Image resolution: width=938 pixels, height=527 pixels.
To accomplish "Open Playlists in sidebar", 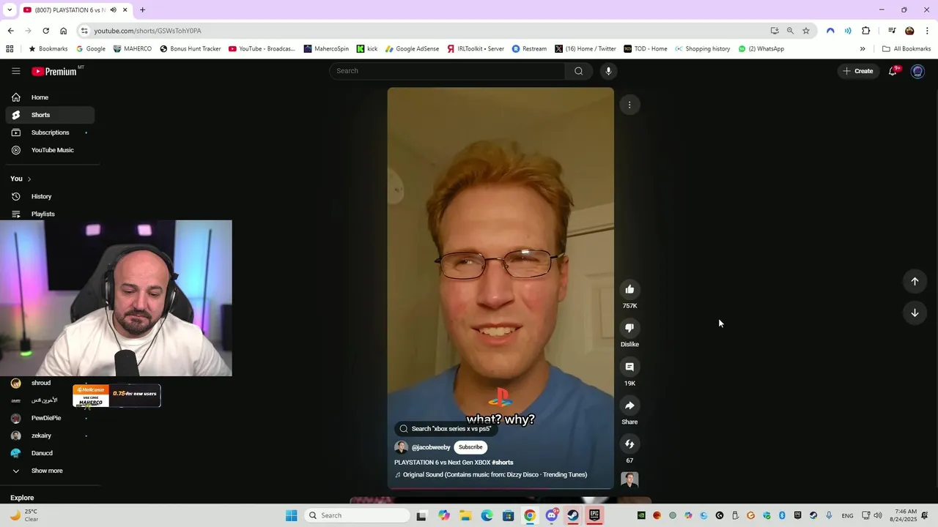I will pyautogui.click(x=50, y=214).
